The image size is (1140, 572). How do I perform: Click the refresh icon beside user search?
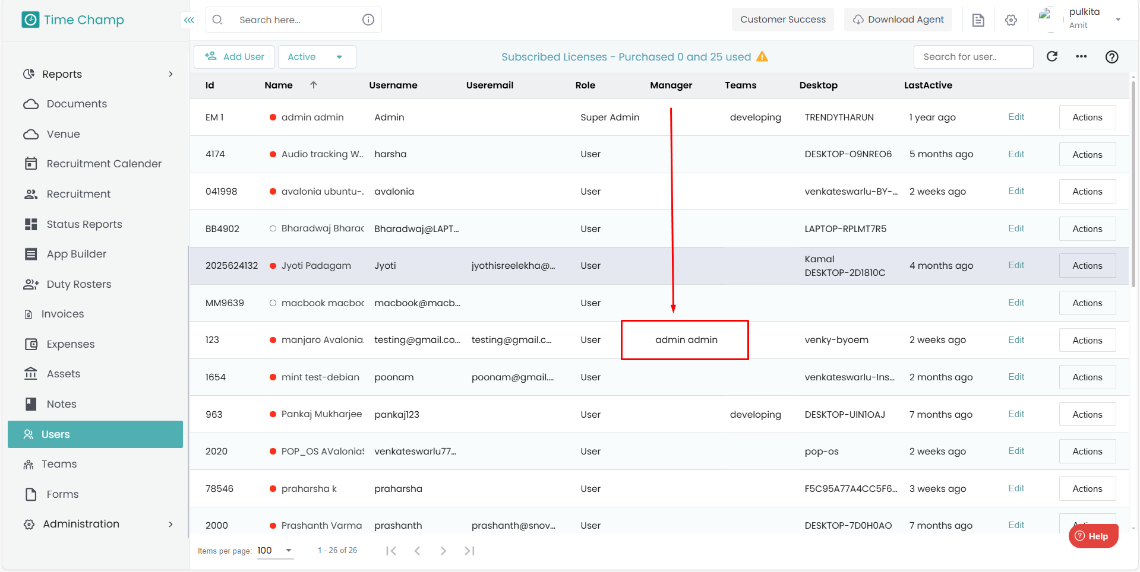click(1051, 56)
